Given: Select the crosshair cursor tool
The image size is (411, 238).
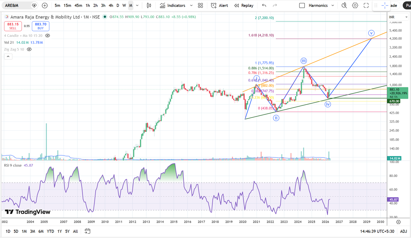Looking at the screenshot, I should coord(385,5).
